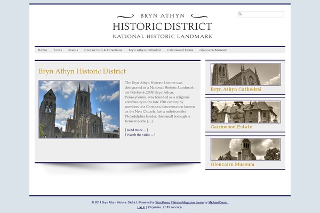The width and height of the screenshot is (320, 213).
Task: Visit the WordPress footer link
Action: (163, 202)
